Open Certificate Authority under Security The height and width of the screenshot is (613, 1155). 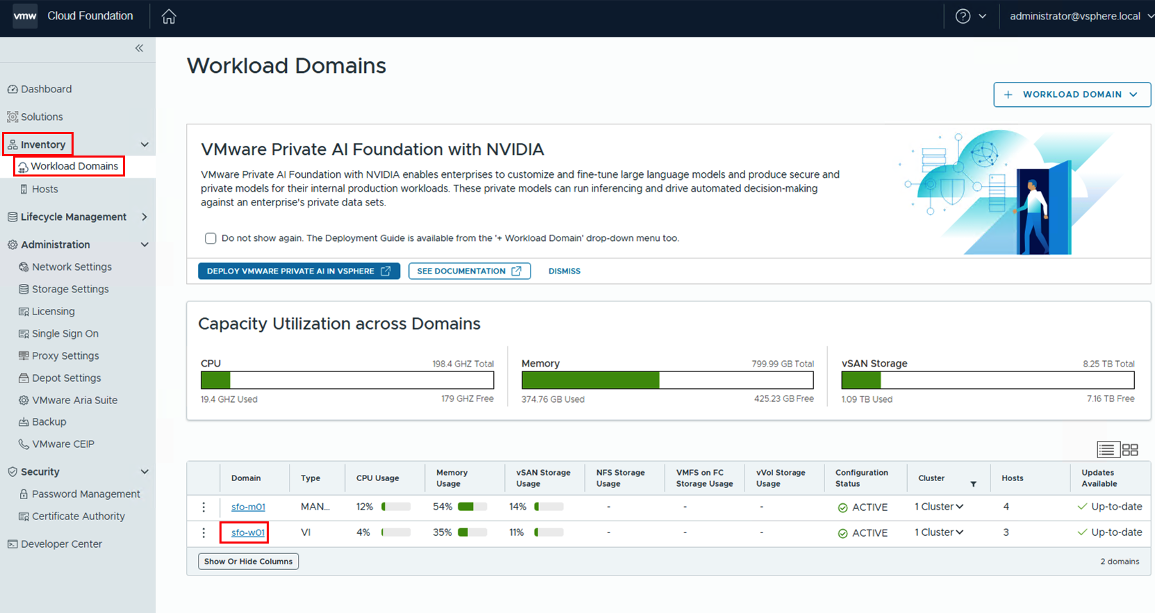click(78, 517)
